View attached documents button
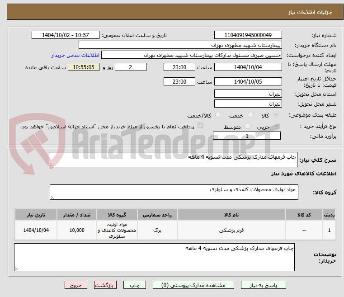Viewport: 344px width, 297px height. [x=193, y=285]
